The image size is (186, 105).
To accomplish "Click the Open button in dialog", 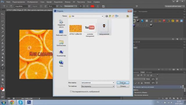I will pyautogui.click(x=123, y=83).
